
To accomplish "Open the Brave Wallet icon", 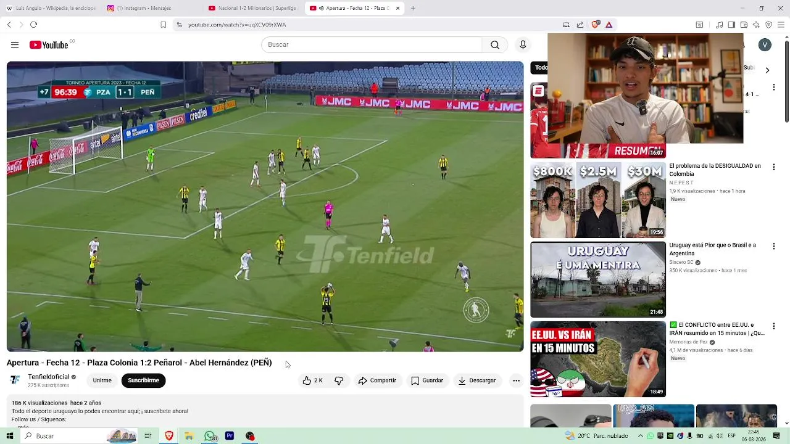I will click(744, 25).
